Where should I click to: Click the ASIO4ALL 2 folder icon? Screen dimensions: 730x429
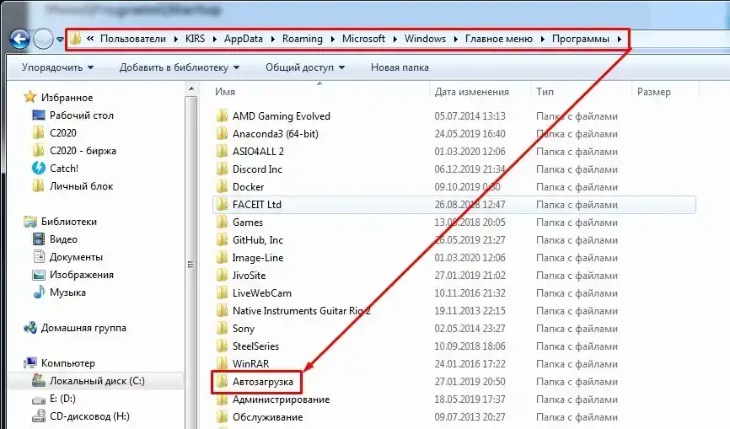222,151
